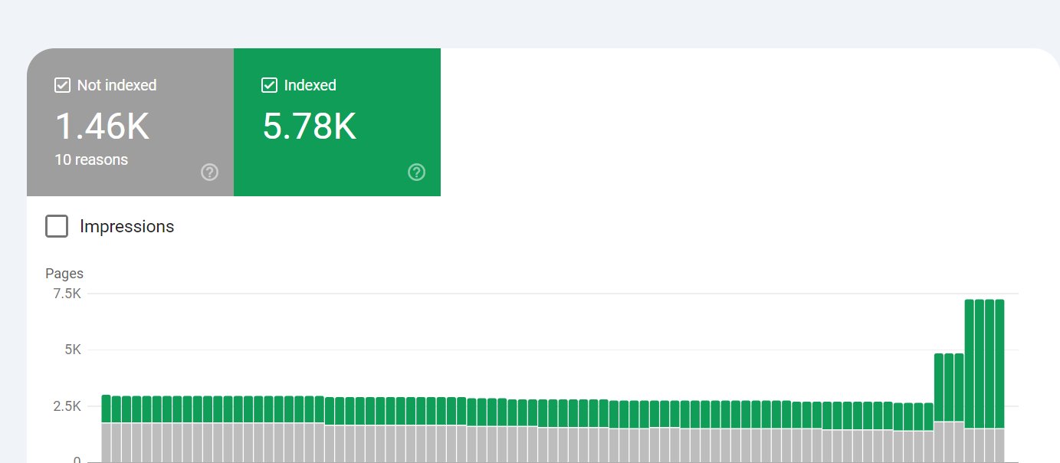Click the Pages axis label
This screenshot has width=1060, height=463.
click(x=64, y=274)
